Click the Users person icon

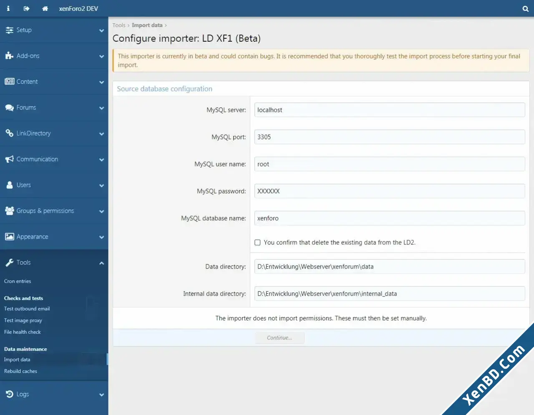9,185
